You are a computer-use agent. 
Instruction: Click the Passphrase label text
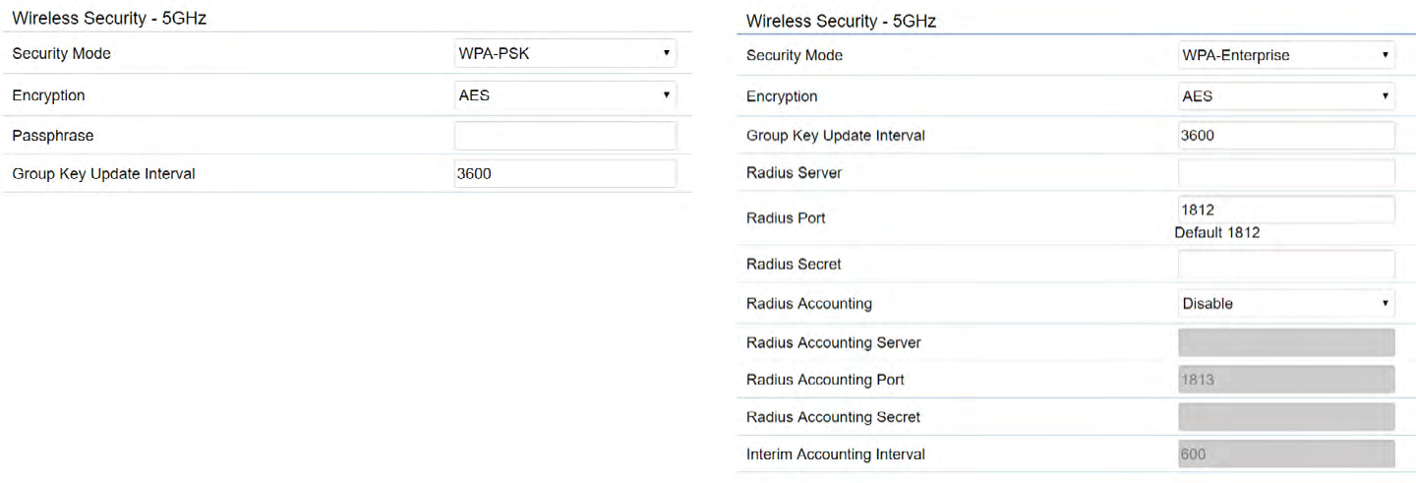coord(53,136)
